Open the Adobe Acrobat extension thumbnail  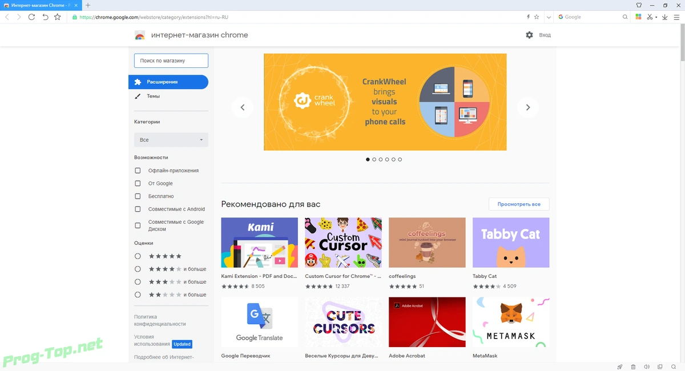[427, 322]
